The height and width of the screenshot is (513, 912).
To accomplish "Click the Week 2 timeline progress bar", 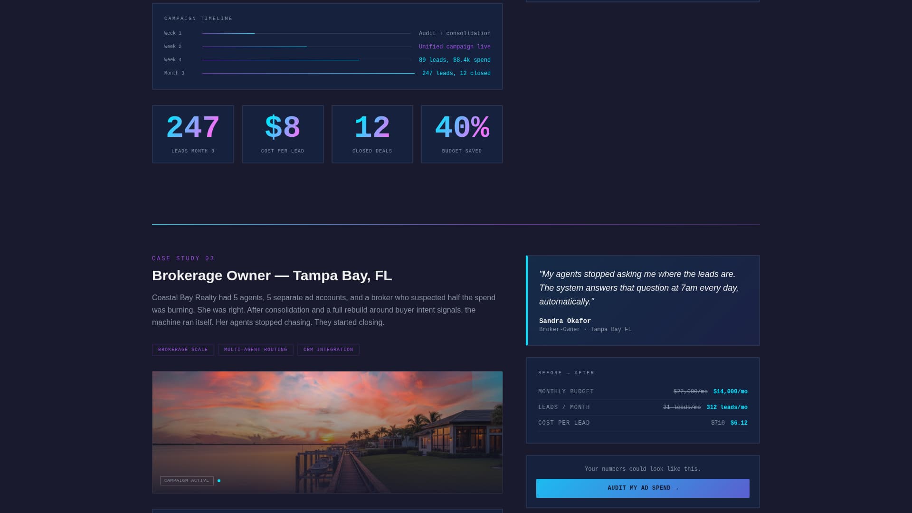I will [306, 47].
